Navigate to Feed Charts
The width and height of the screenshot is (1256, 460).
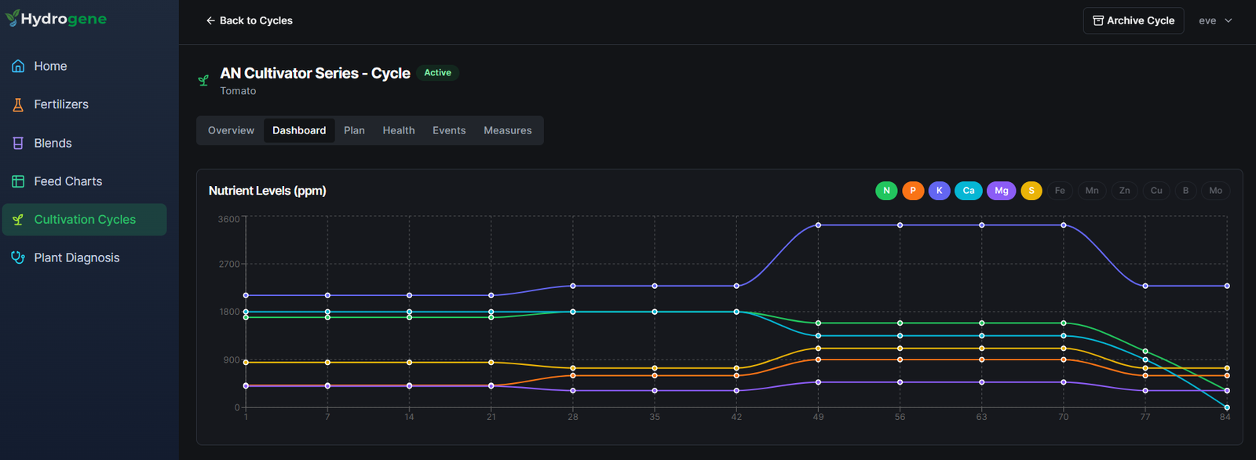[85, 181]
